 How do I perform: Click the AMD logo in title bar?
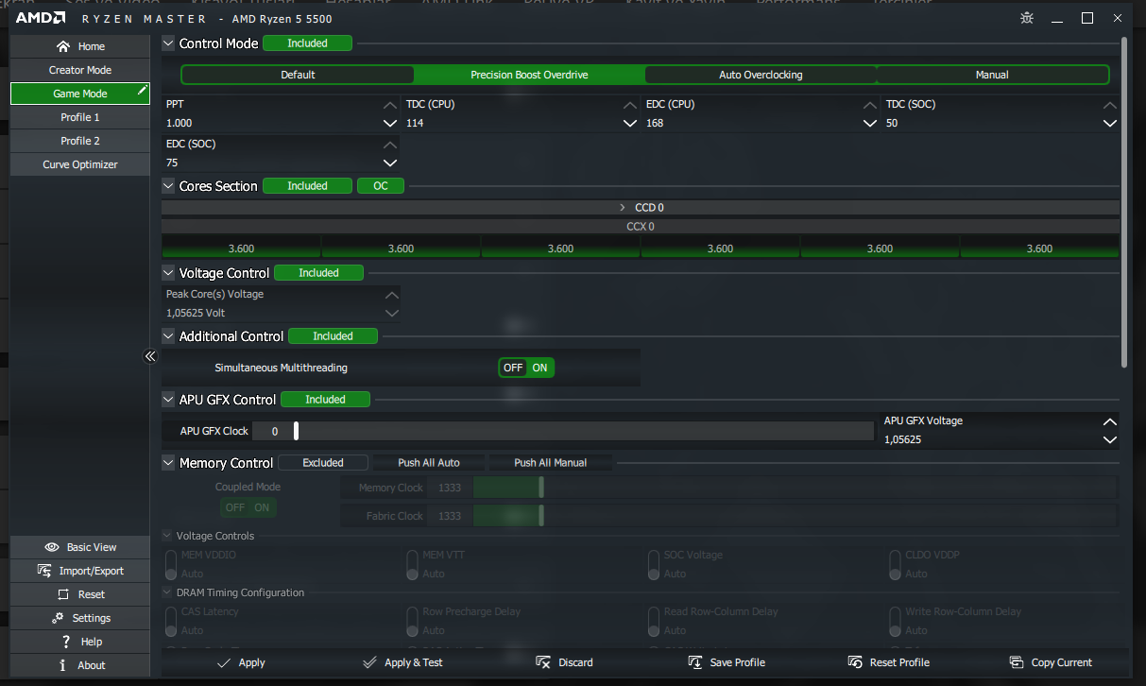tap(41, 18)
